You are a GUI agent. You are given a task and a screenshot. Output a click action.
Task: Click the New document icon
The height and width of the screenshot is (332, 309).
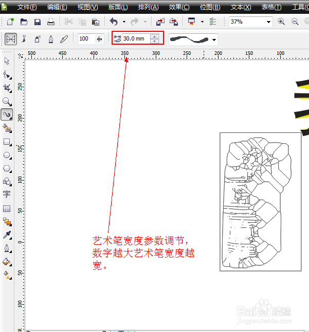(x=10, y=22)
